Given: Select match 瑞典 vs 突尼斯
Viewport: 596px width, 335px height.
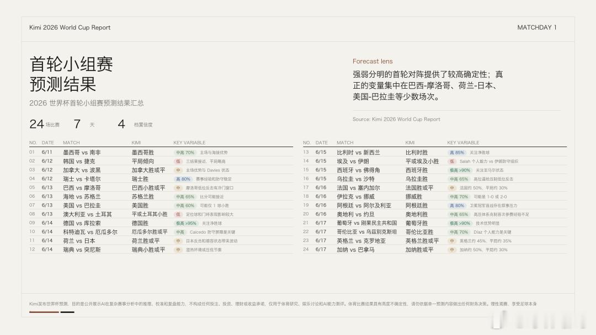Looking at the screenshot, I should coord(82,250).
